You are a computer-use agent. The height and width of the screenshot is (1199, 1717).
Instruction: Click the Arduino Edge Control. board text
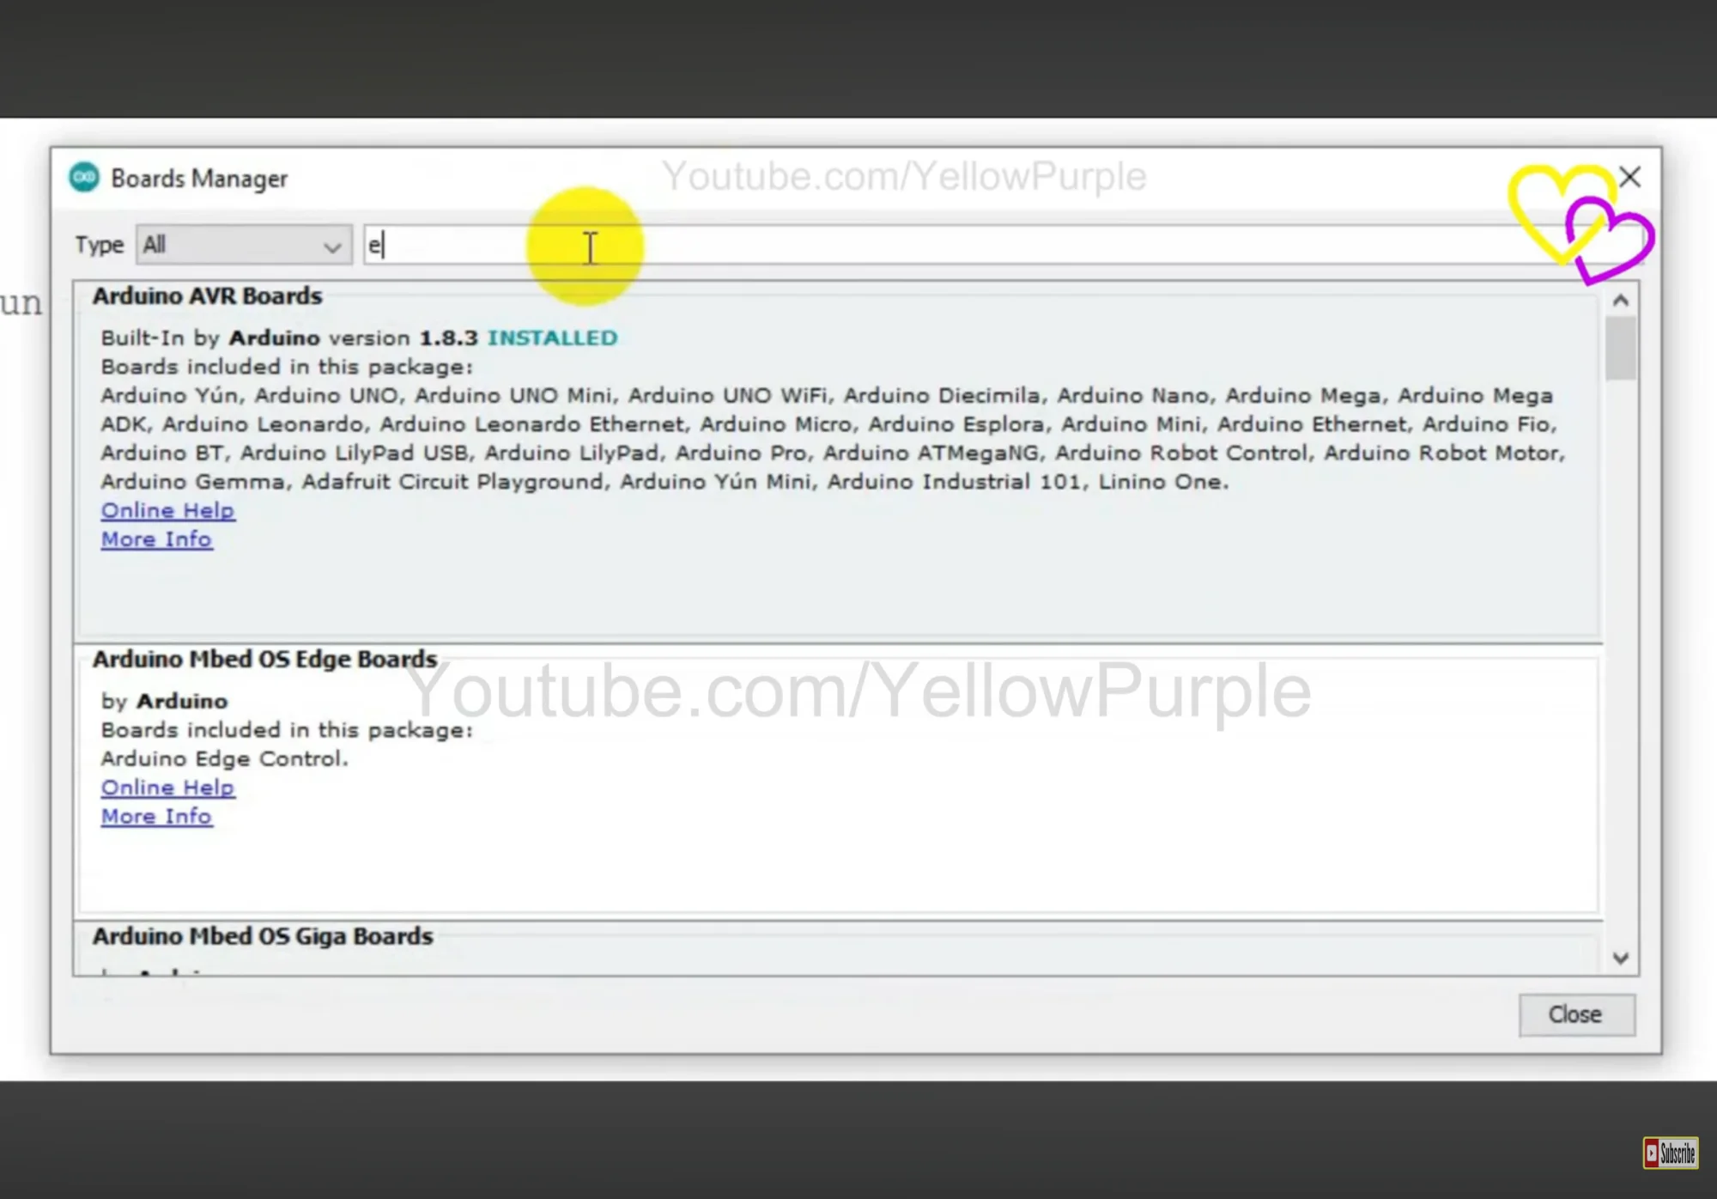coord(224,758)
